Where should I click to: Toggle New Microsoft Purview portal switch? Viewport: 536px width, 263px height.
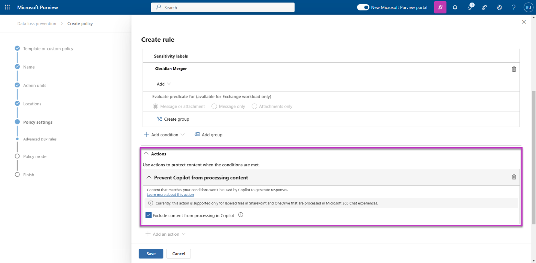pyautogui.click(x=363, y=7)
